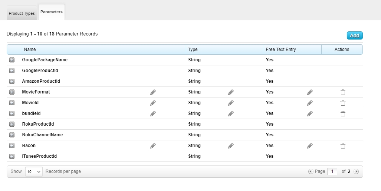This screenshot has width=381, height=191.
Task: Edit the Bacon name pencil icon
Action: (153, 146)
